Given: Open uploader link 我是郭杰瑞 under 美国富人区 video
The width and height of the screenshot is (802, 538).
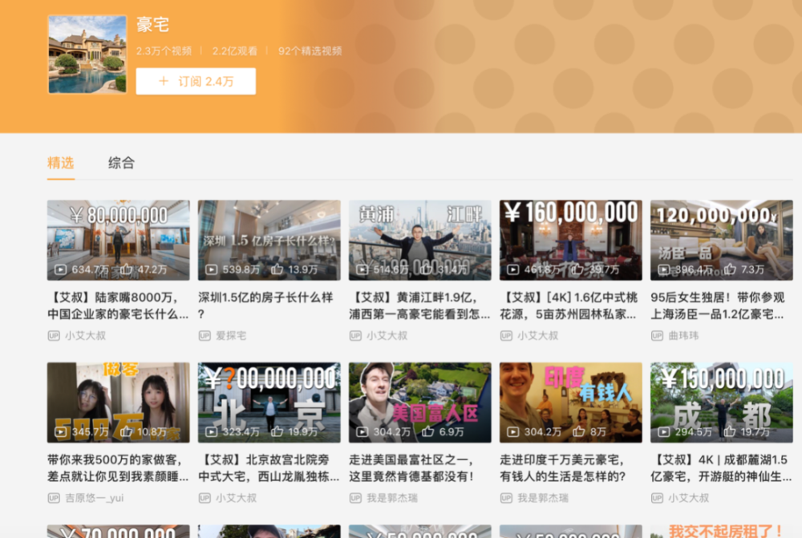Looking at the screenshot, I should pyautogui.click(x=392, y=498).
